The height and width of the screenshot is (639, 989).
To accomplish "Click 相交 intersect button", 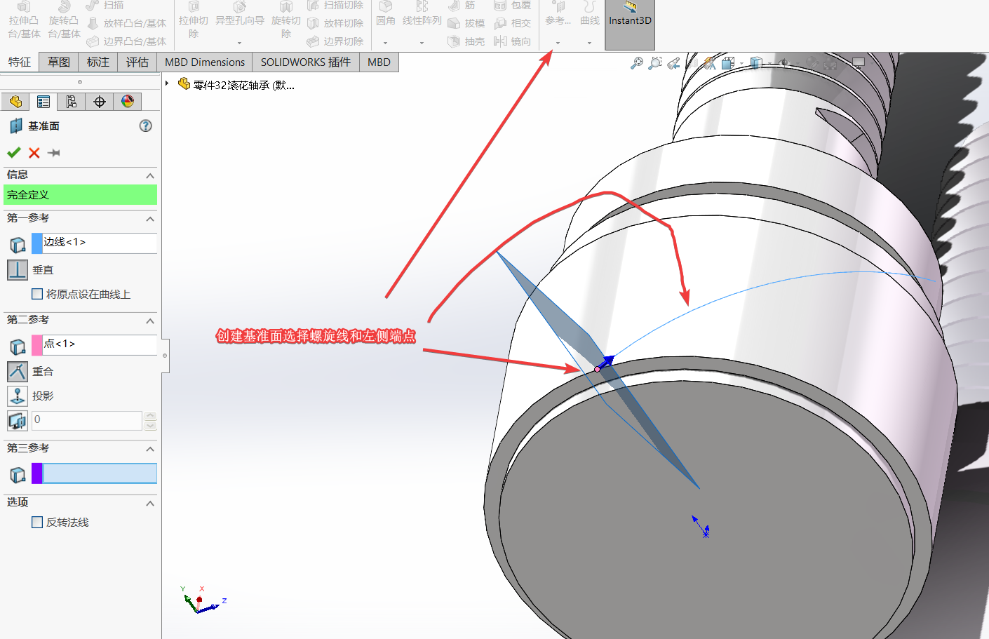I will (512, 23).
